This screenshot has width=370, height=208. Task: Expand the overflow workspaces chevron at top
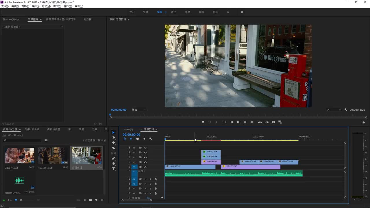[x=242, y=12]
